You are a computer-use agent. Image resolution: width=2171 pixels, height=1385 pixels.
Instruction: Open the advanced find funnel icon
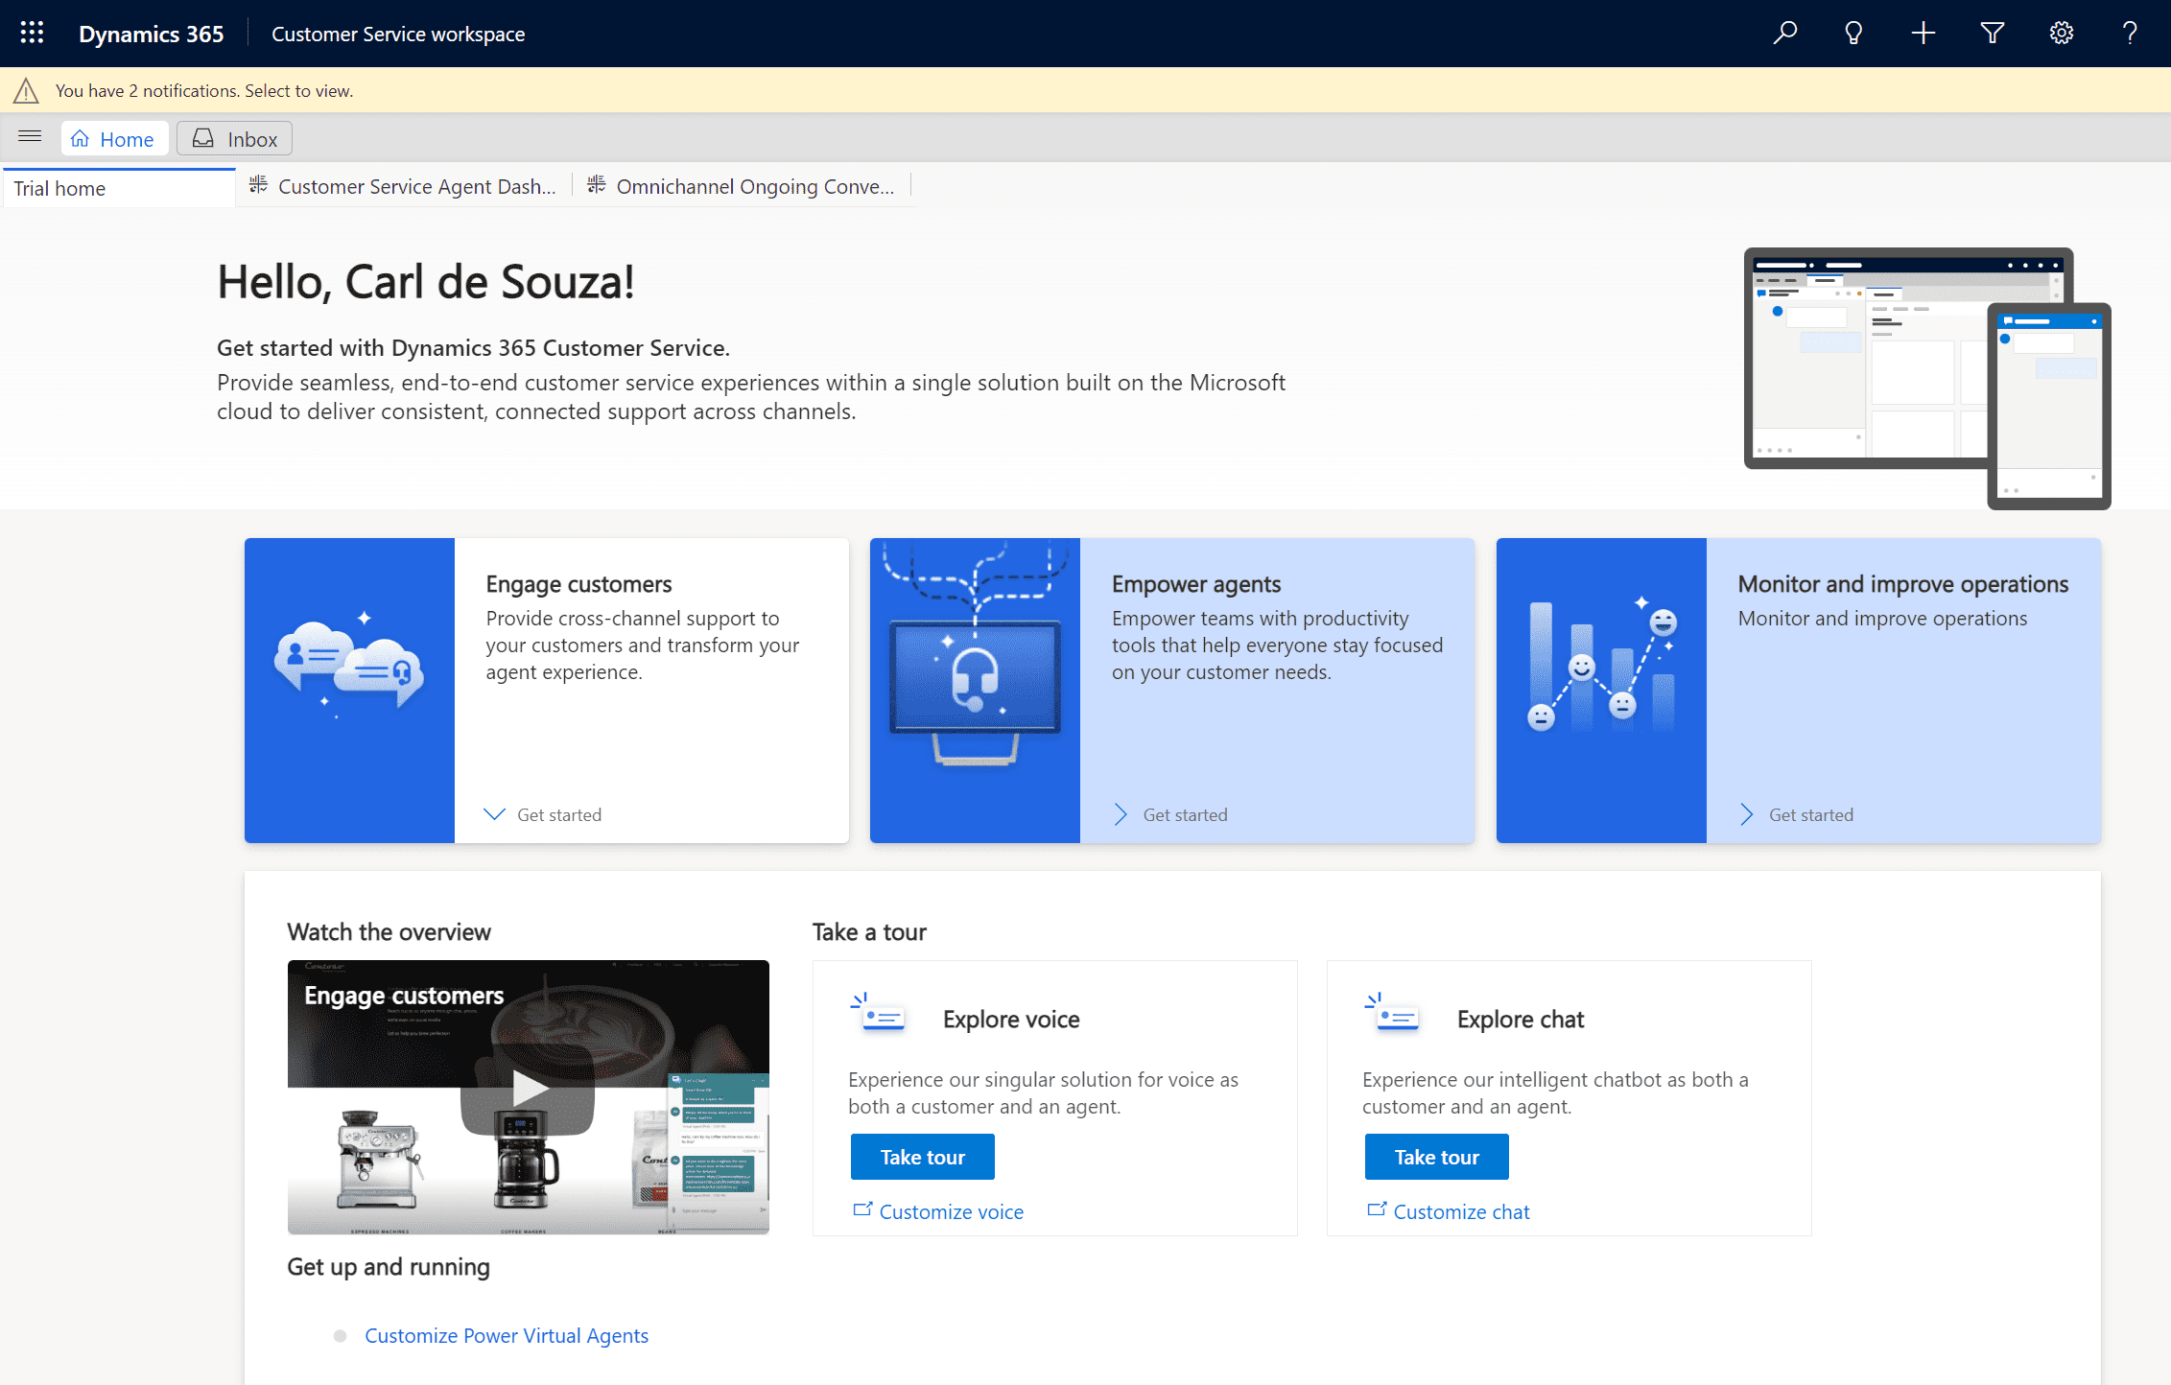1993,34
